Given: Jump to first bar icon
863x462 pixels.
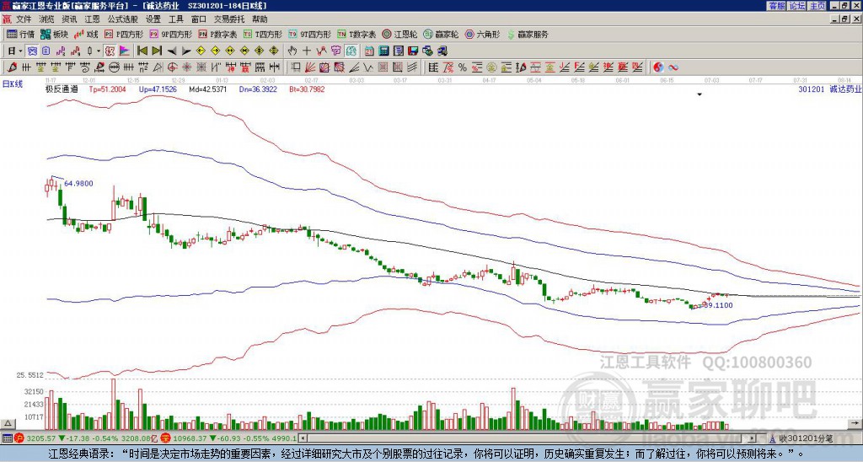Looking at the screenshot, I should [x=142, y=51].
